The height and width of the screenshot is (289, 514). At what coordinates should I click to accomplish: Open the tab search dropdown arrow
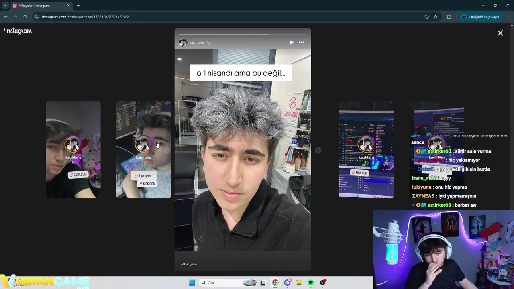tap(5, 6)
